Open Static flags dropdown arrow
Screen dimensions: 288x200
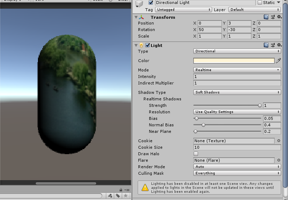click(279, 3)
